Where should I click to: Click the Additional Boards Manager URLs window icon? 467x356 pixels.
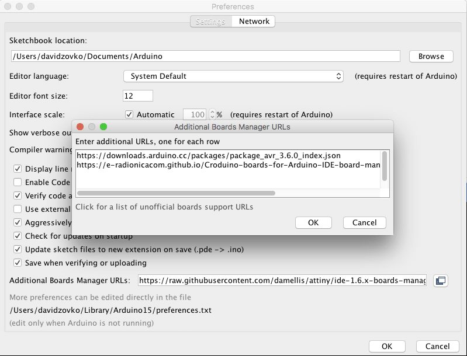(x=441, y=281)
